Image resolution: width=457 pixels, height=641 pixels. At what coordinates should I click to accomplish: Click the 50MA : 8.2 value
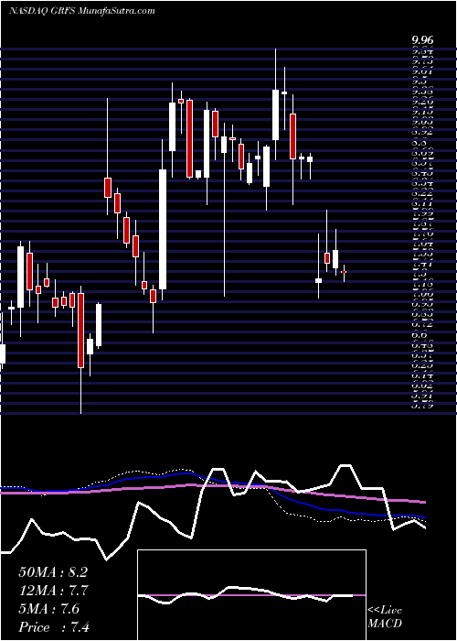53,572
